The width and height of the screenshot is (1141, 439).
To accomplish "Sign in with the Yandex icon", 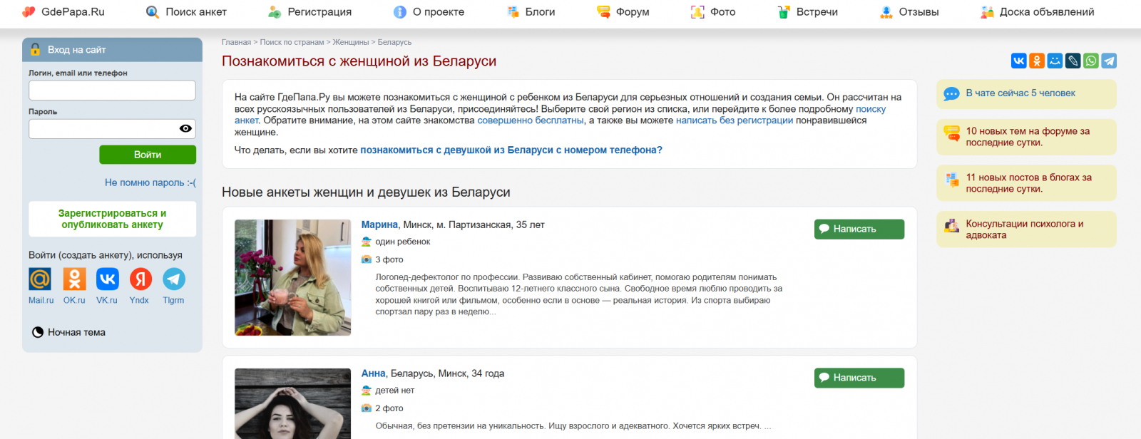I will [x=140, y=279].
